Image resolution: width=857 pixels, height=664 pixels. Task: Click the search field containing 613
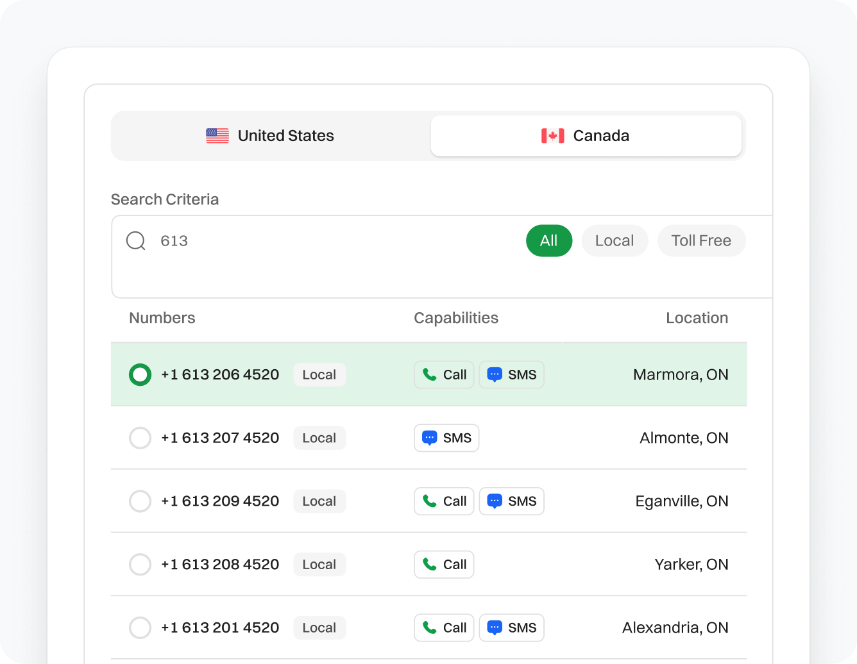[x=321, y=241]
